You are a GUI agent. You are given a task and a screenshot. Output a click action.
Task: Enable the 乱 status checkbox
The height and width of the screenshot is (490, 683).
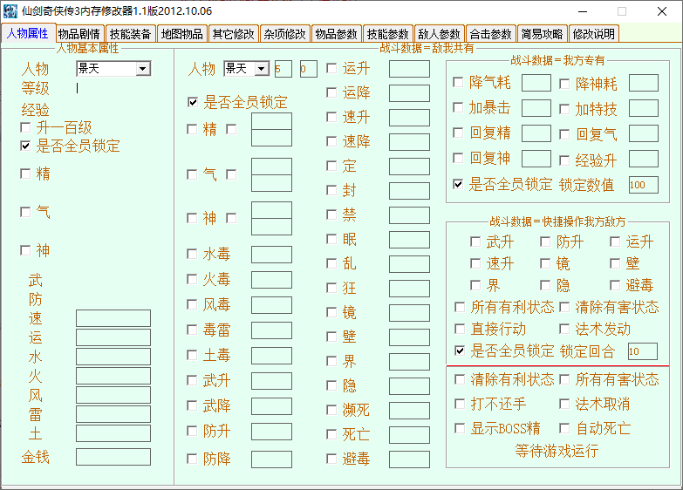pyautogui.click(x=331, y=263)
